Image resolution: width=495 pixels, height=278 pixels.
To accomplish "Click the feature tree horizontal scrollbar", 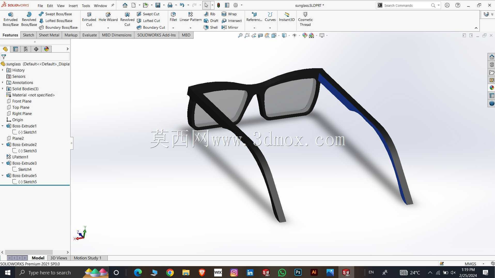I will (29, 252).
